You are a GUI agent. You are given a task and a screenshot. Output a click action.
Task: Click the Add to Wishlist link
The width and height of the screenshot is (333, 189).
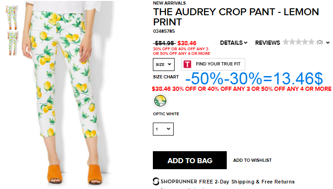coord(252,160)
